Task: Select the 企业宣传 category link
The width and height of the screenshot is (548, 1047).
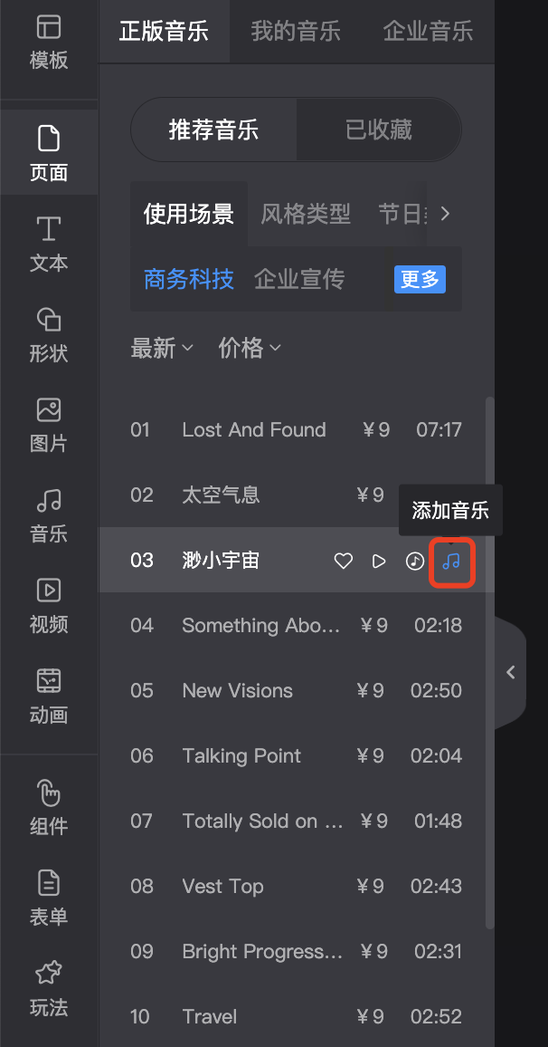Action: tap(299, 279)
